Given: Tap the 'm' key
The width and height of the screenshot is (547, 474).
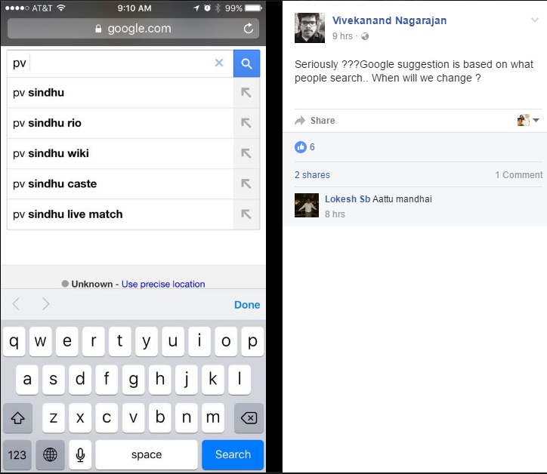Looking at the screenshot, I should pos(213,417).
